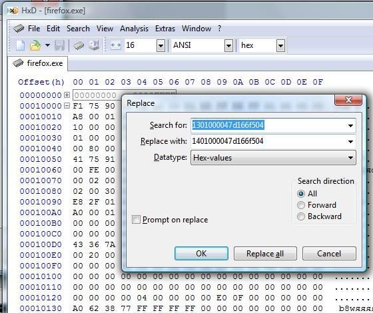Enable Prompt on replace checkbox
Screen dimensions: 373x313
[x=136, y=220]
